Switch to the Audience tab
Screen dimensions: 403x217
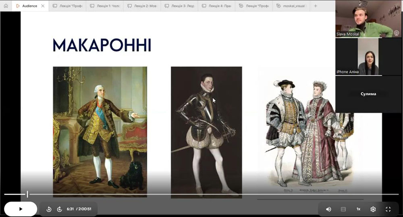(x=28, y=6)
